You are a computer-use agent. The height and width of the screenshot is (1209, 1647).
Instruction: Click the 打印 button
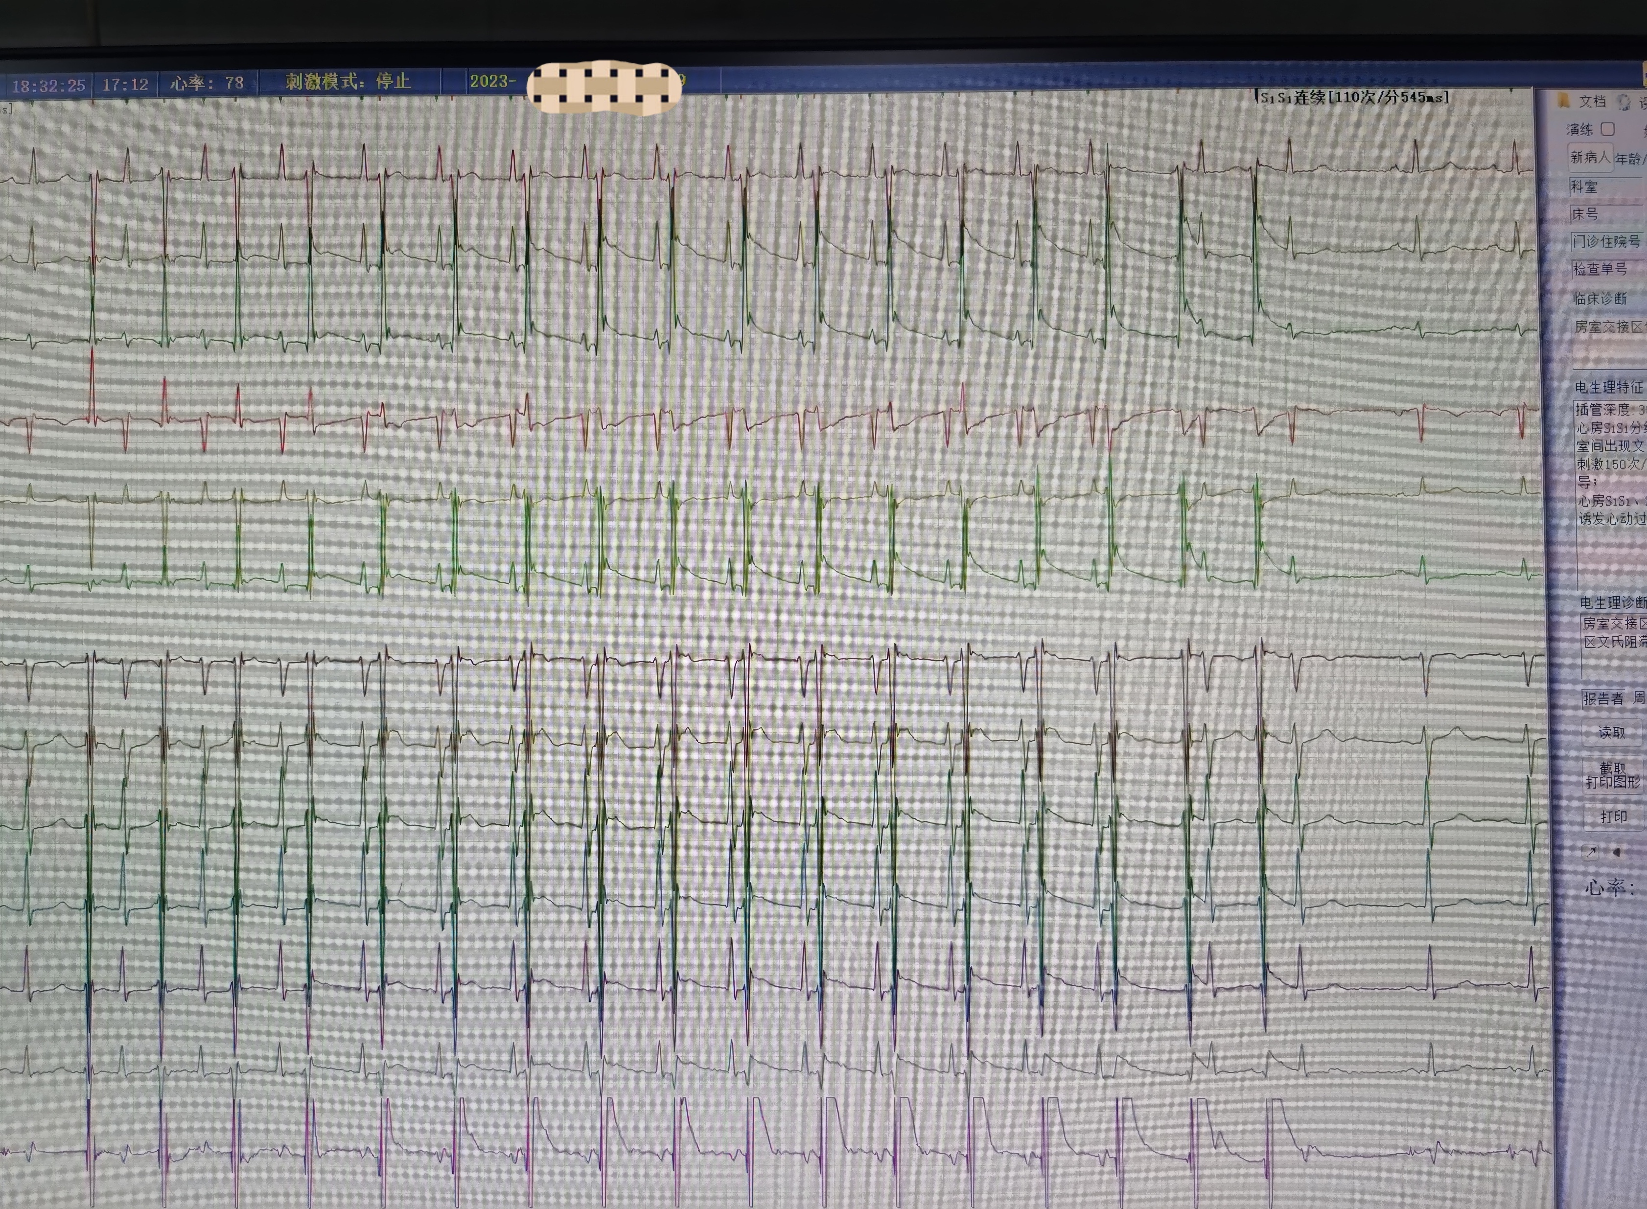1613,817
